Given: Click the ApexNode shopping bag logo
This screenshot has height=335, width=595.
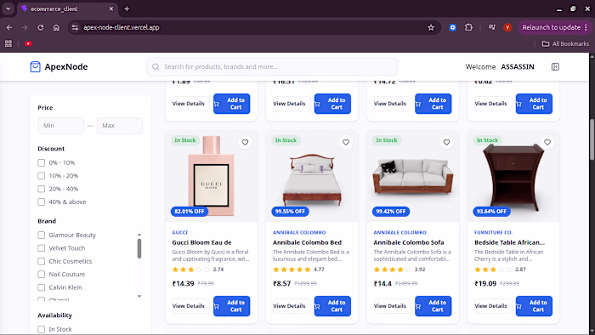Looking at the screenshot, I should pyautogui.click(x=35, y=67).
